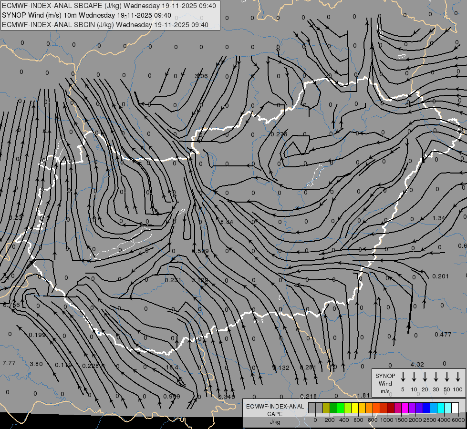The image size is (467, 429).
Task: Click the 2000 tick label on the CAPE scale
Action: click(415, 420)
